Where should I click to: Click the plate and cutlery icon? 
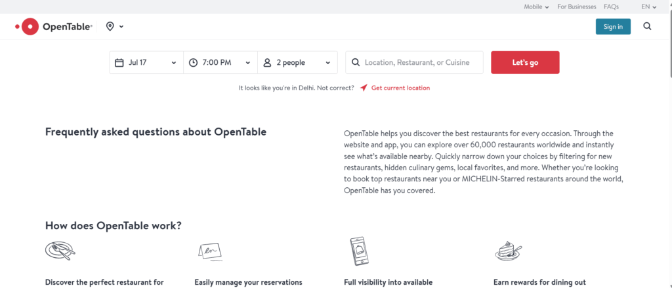(60, 251)
